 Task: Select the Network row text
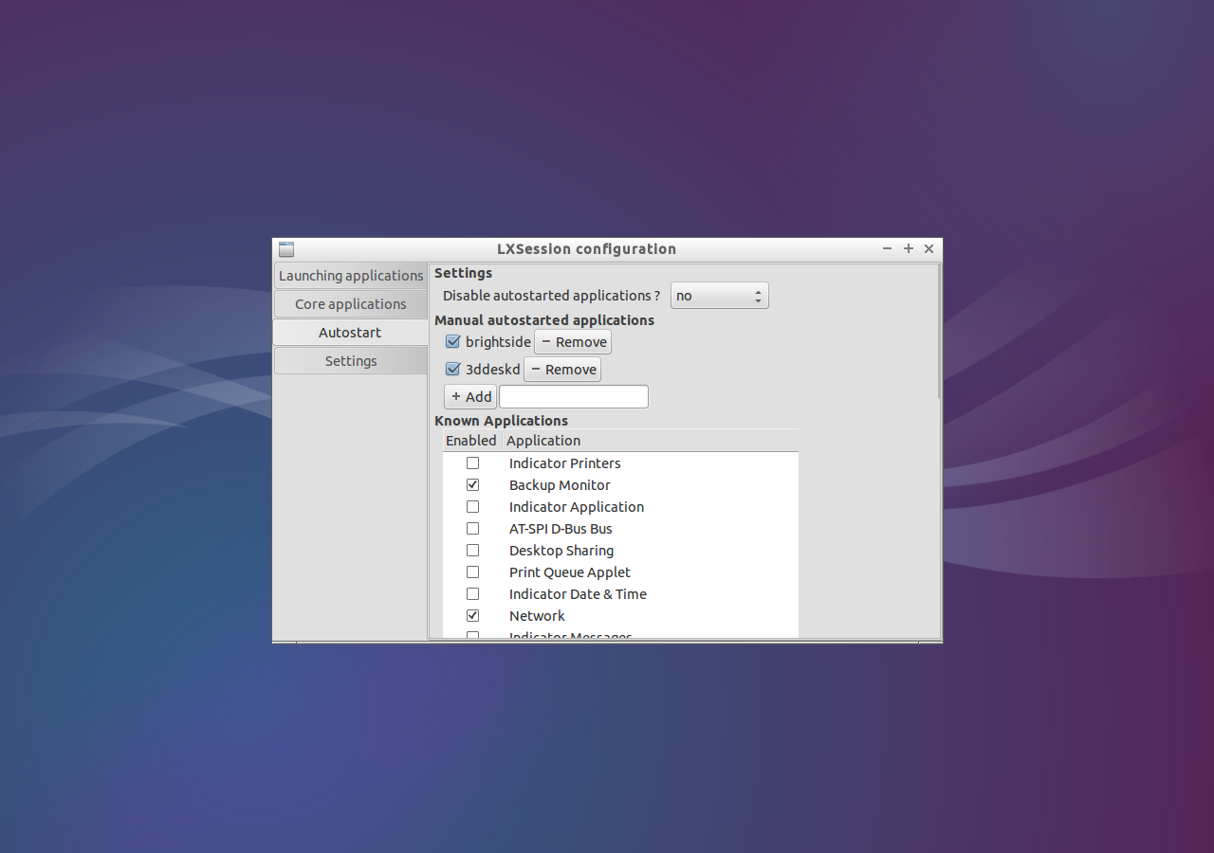click(x=537, y=616)
